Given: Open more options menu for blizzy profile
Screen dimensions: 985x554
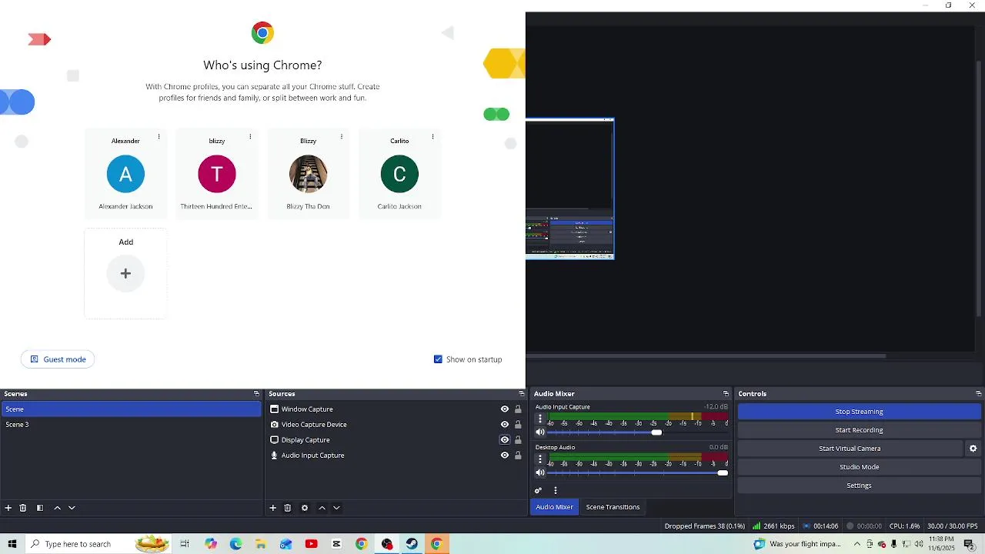Looking at the screenshot, I should tap(250, 137).
